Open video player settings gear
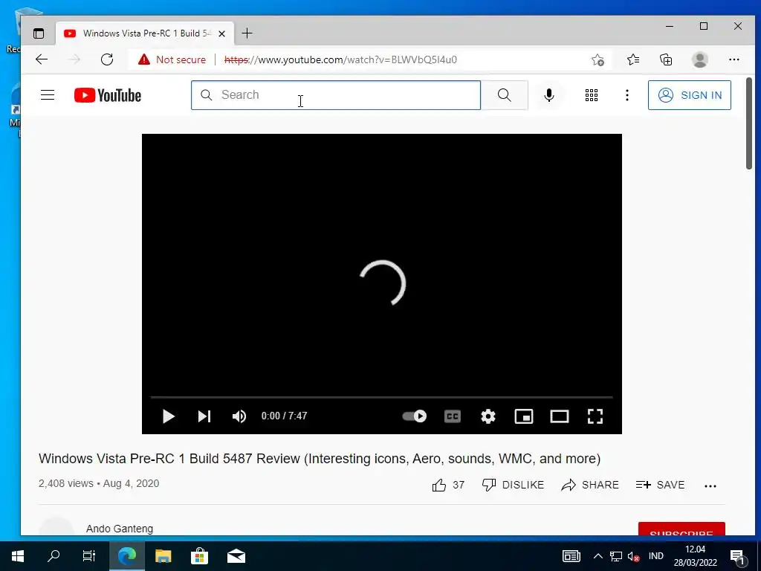761x571 pixels. 488,416
